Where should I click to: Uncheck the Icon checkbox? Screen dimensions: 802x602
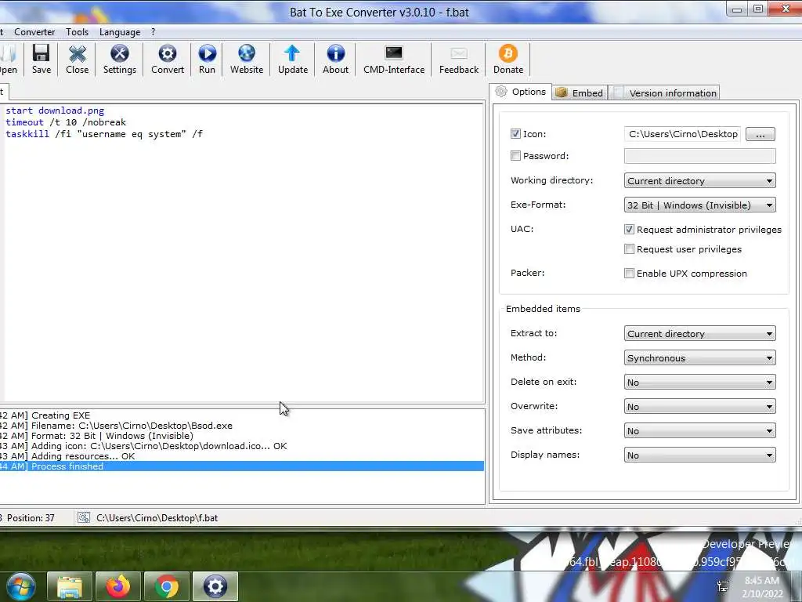[x=515, y=134]
